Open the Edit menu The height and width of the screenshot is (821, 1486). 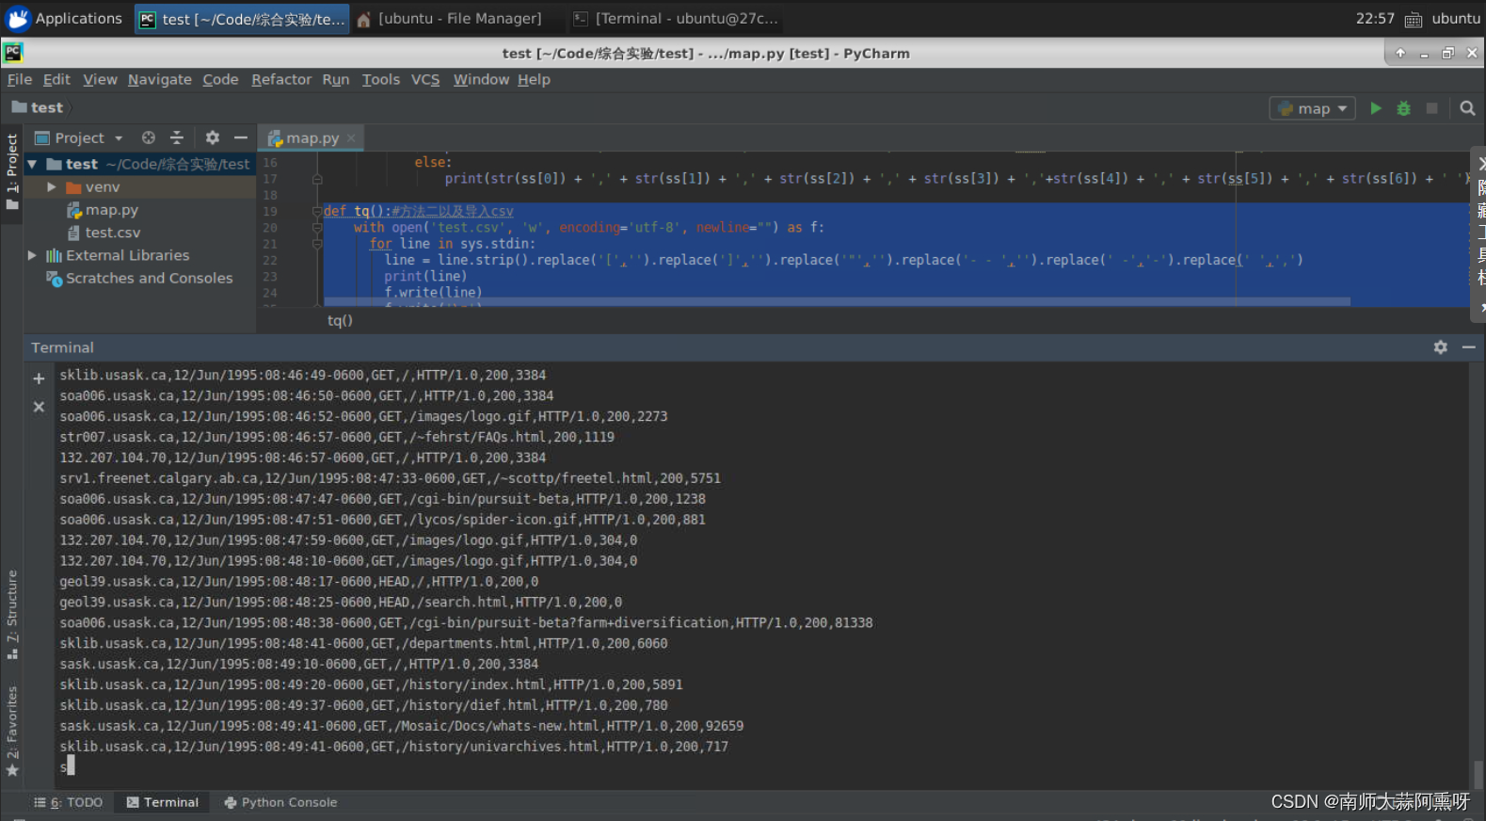[x=56, y=80]
